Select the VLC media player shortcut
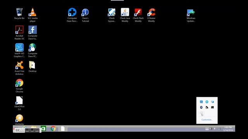 (33, 15)
